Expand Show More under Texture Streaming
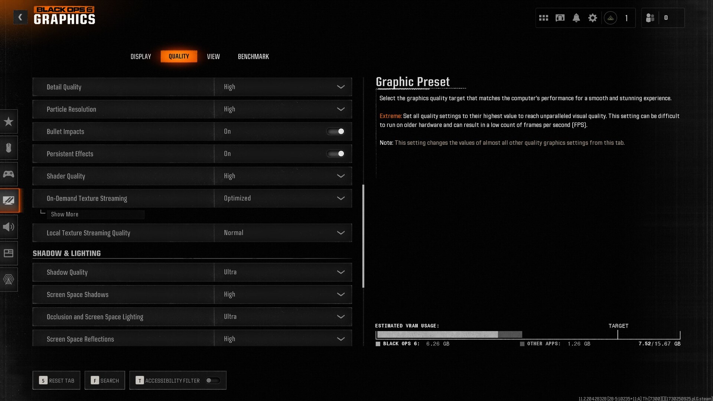The width and height of the screenshot is (713, 401). point(65,215)
